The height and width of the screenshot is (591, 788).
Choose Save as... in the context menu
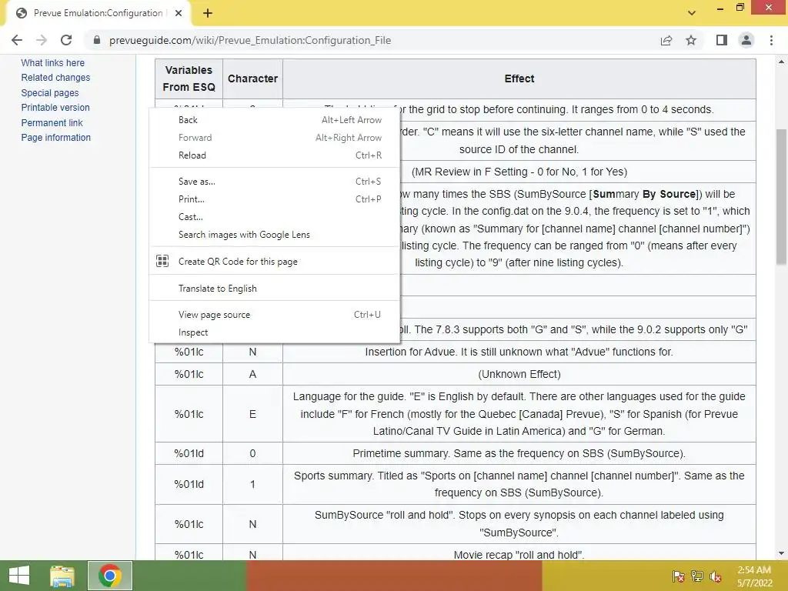click(x=275, y=182)
